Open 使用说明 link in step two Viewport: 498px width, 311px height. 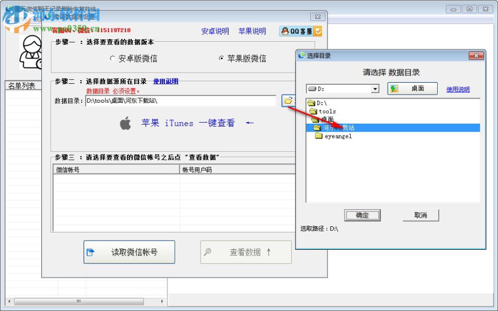pyautogui.click(x=166, y=81)
